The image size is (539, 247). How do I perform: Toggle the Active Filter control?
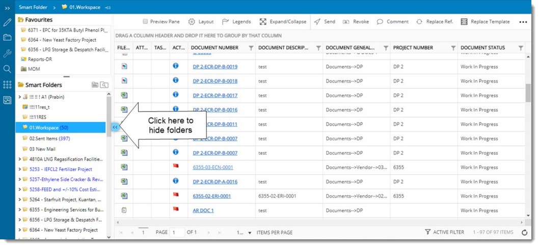click(x=444, y=232)
